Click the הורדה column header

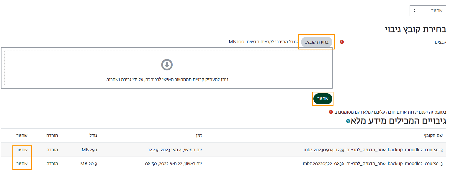52,135
